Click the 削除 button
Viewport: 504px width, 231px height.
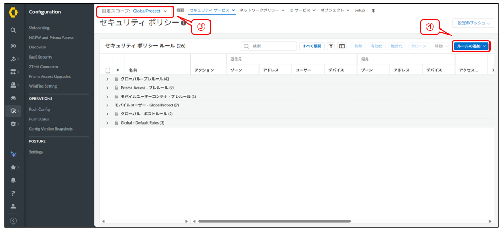(359, 47)
